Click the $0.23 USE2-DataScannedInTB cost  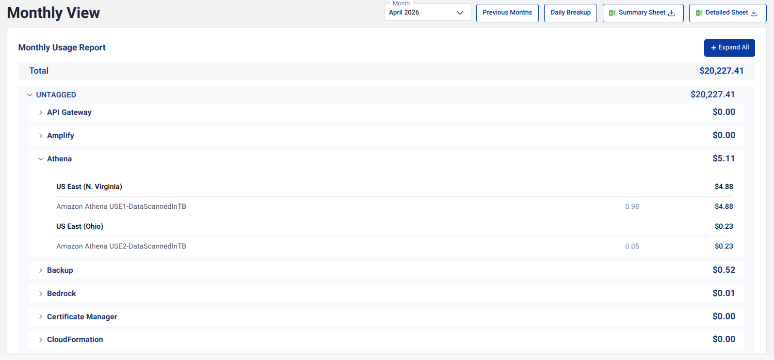pyautogui.click(x=724, y=246)
